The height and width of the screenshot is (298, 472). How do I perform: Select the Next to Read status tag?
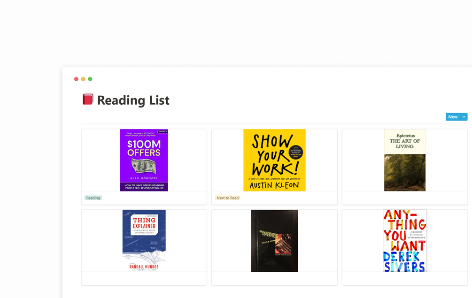[227, 198]
